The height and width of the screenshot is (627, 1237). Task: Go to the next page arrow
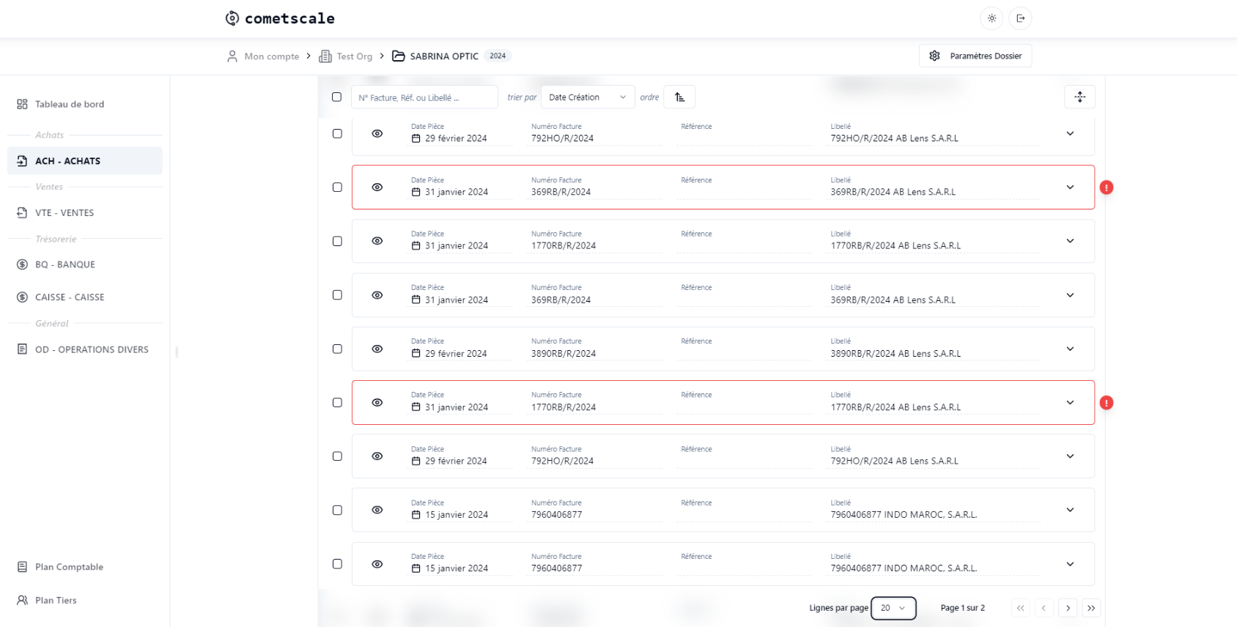point(1068,608)
